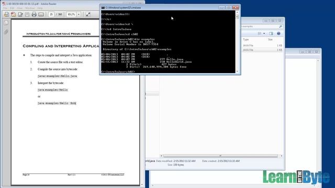The height and width of the screenshot is (188, 335).
Task: Open the view options dropdown arrow in Explorer
Action: pos(264,33)
